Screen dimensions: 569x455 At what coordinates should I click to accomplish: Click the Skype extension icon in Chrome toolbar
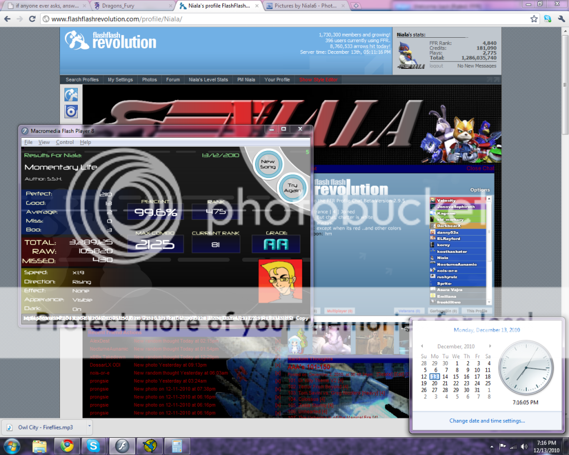click(547, 18)
